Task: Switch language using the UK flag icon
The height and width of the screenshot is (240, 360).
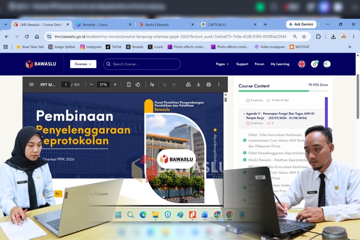Action: 302,64
